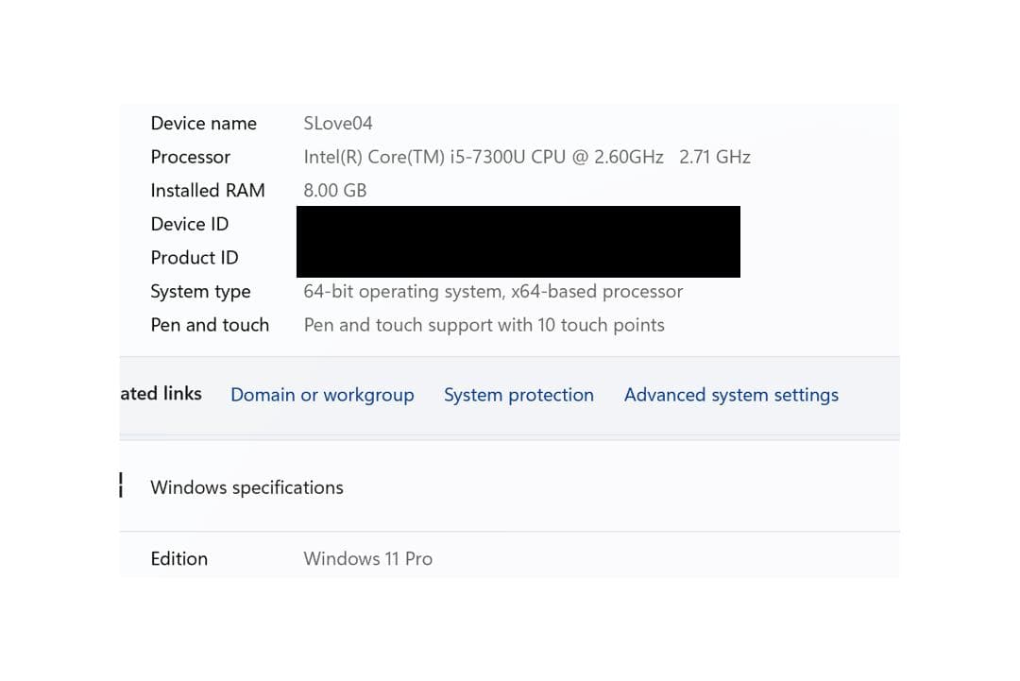Click the Windows 11 Pro edition value
1020x681 pixels.
pyautogui.click(x=367, y=558)
